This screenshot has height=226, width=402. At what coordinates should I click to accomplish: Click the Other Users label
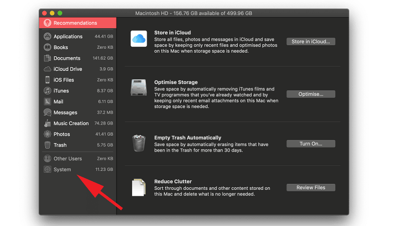click(68, 159)
